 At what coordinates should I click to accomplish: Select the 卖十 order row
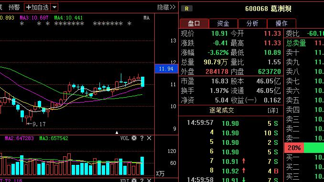[x=304, y=52]
